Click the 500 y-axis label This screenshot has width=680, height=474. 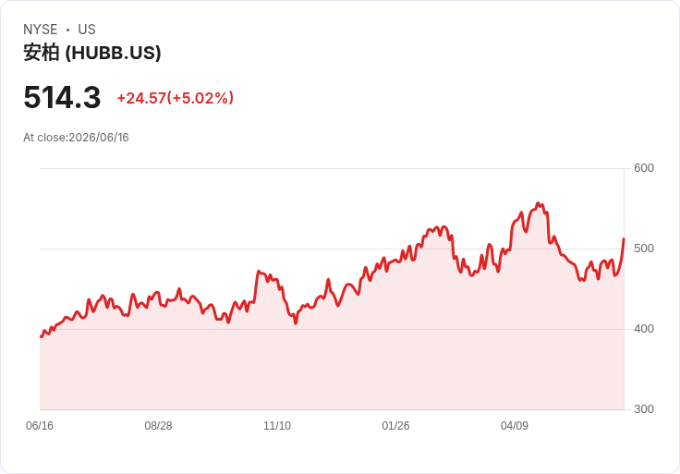pos(644,249)
